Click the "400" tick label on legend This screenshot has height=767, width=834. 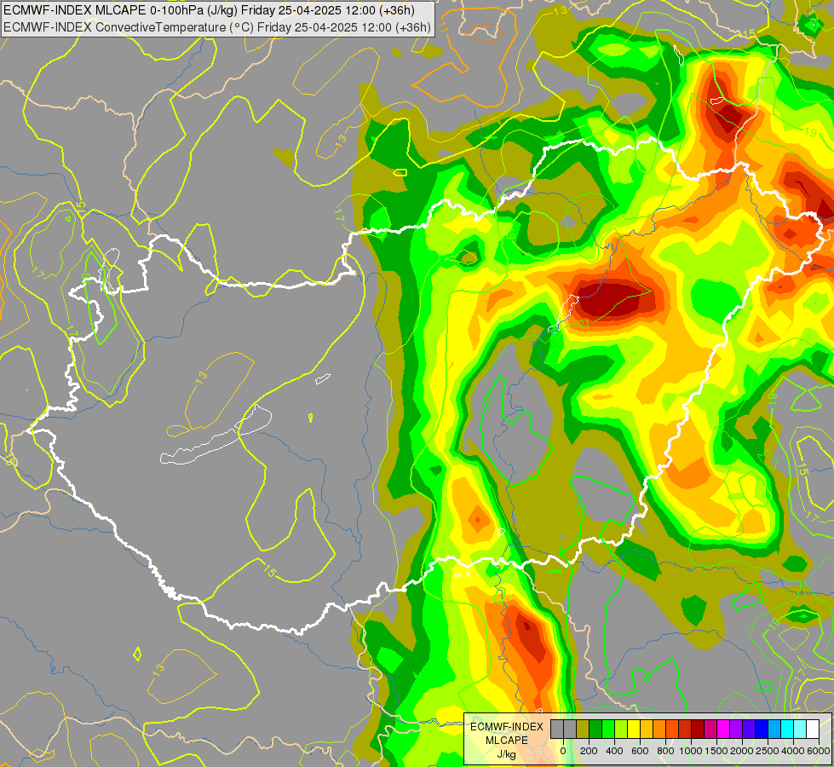(x=614, y=751)
